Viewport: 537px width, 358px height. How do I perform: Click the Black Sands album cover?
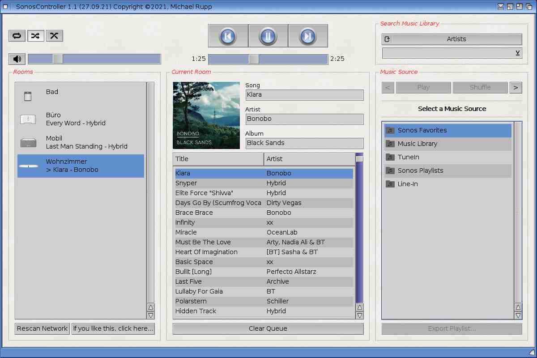[206, 115]
